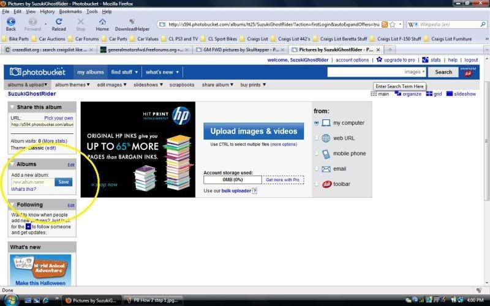Image resolution: width=490 pixels, height=306 pixels.
Task: Click the logout link
Action: [x=471, y=60]
